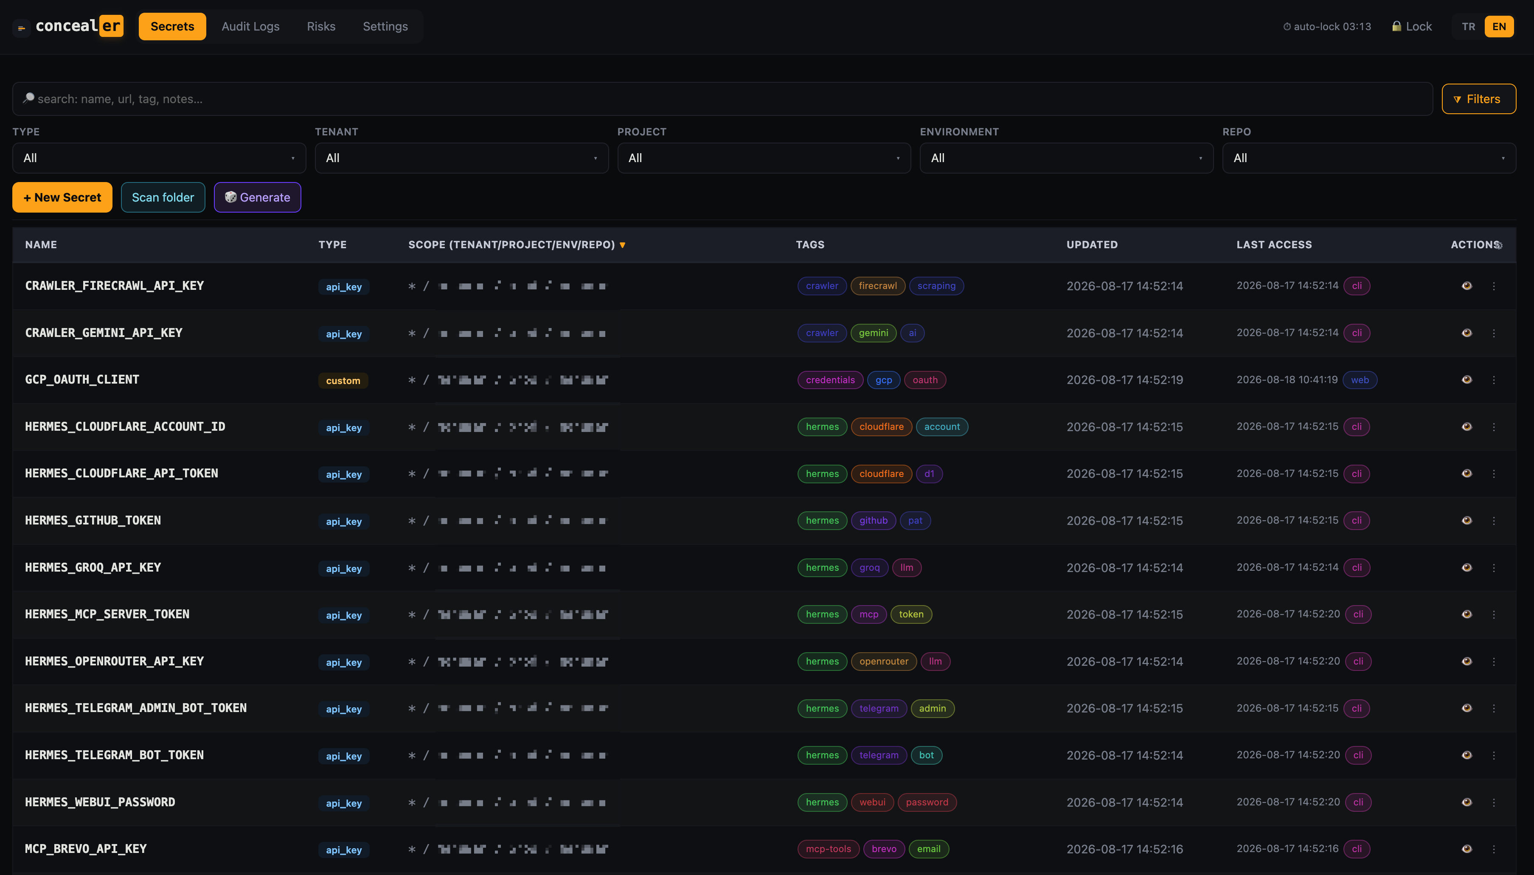Click the auto-lock timer
This screenshot has height=875, width=1534.
[1327, 26]
